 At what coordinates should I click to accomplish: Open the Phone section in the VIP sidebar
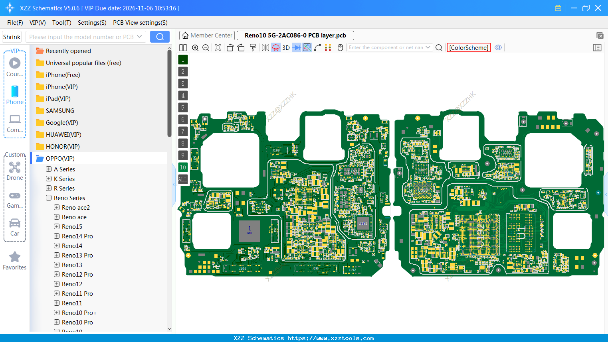[x=15, y=96]
